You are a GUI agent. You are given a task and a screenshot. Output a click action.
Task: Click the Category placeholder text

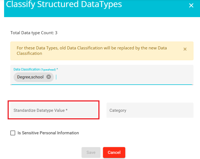tap(118, 110)
